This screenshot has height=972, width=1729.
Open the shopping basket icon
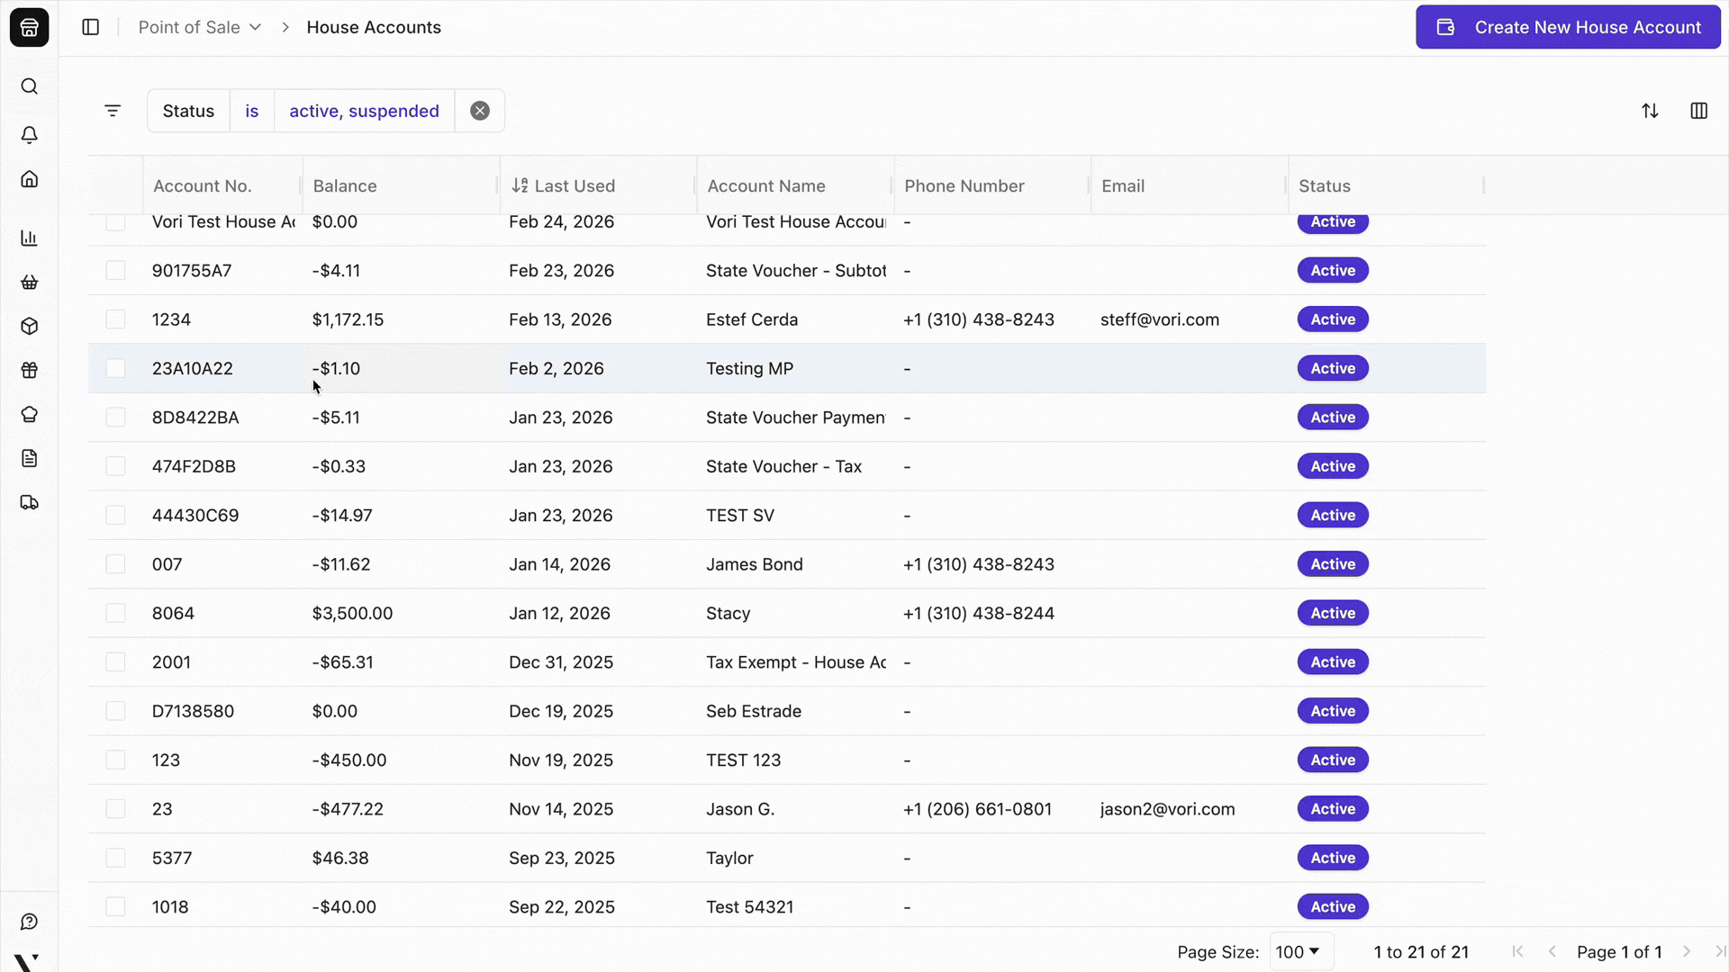point(29,282)
